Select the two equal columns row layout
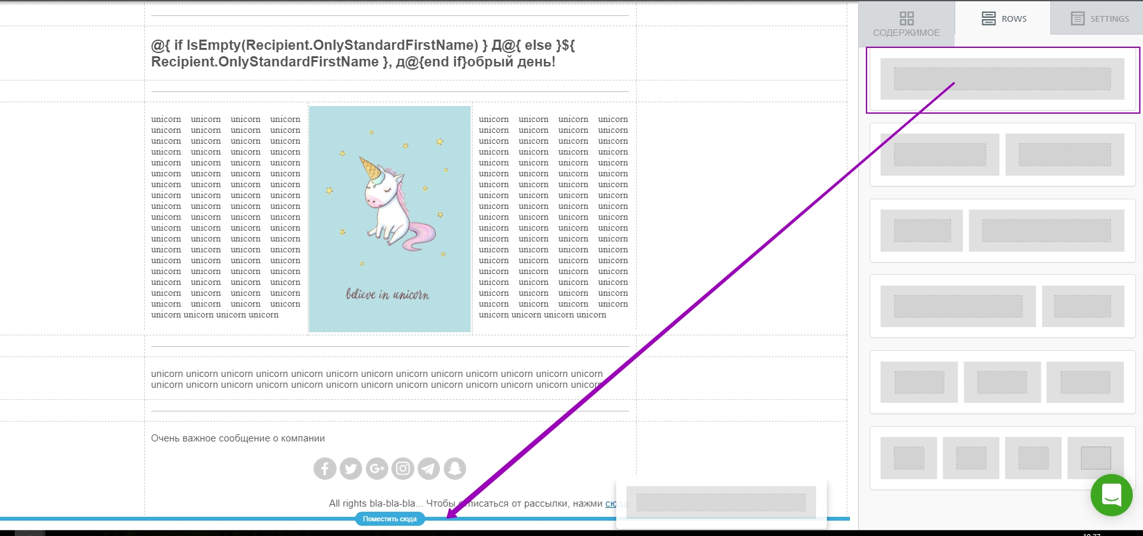Image resolution: width=1143 pixels, height=536 pixels. [1003, 155]
